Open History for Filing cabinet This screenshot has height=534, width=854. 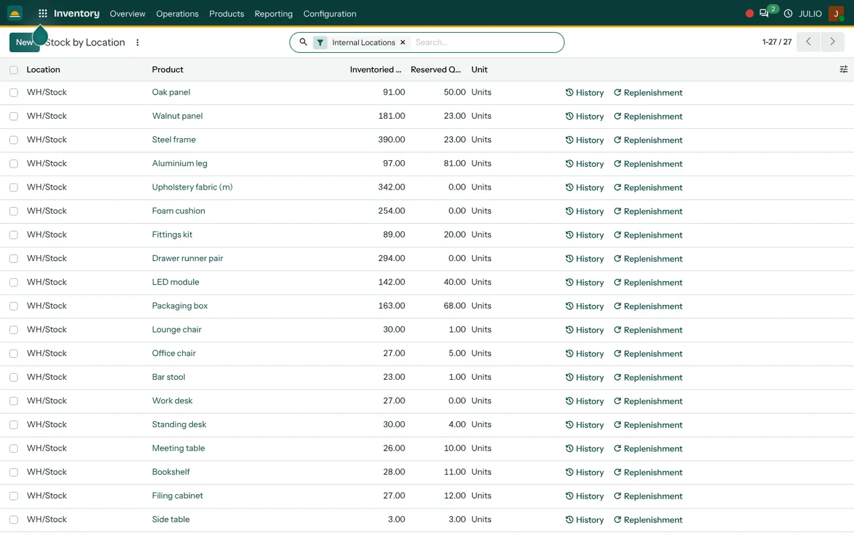[584, 496]
